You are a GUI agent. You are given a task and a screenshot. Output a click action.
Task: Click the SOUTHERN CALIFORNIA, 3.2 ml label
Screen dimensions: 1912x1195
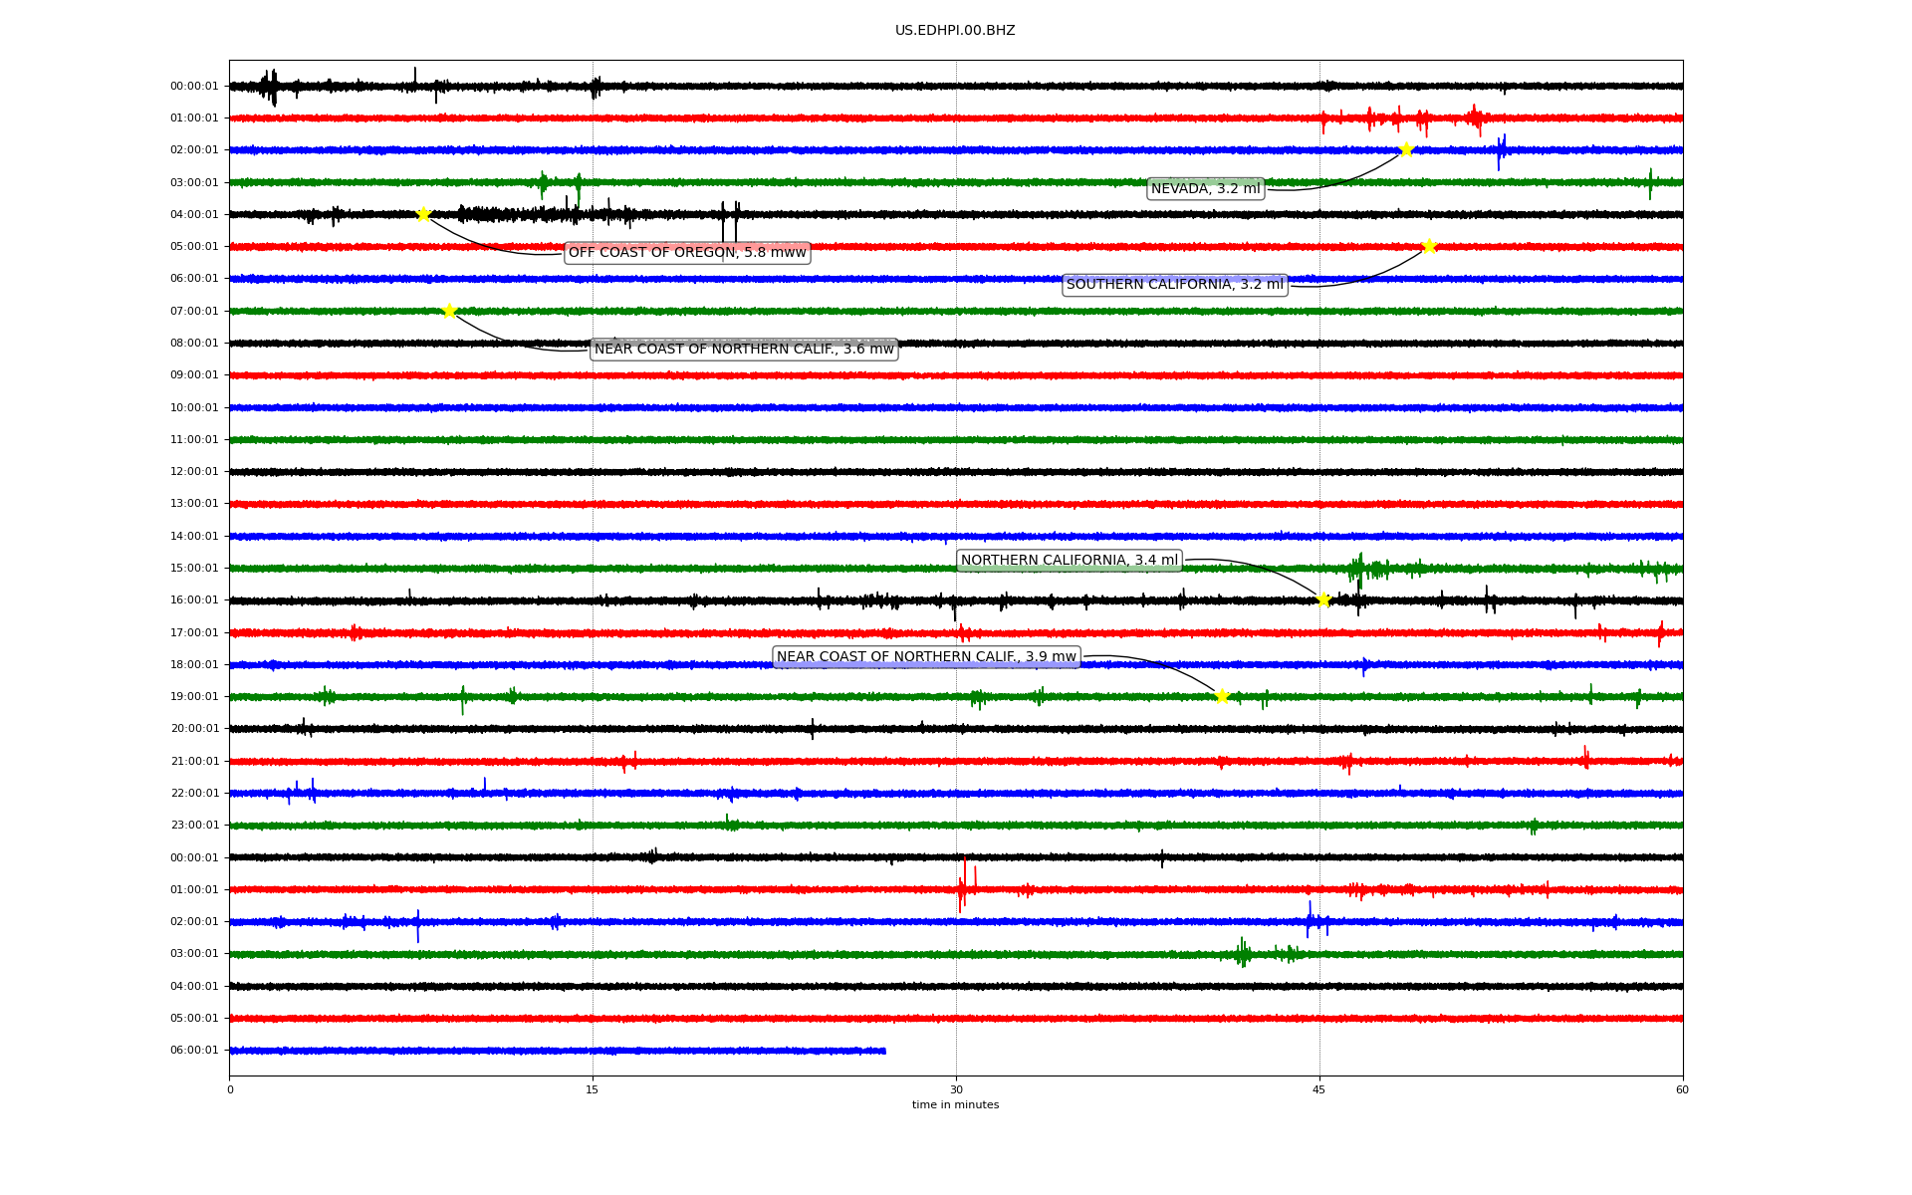coord(1175,285)
